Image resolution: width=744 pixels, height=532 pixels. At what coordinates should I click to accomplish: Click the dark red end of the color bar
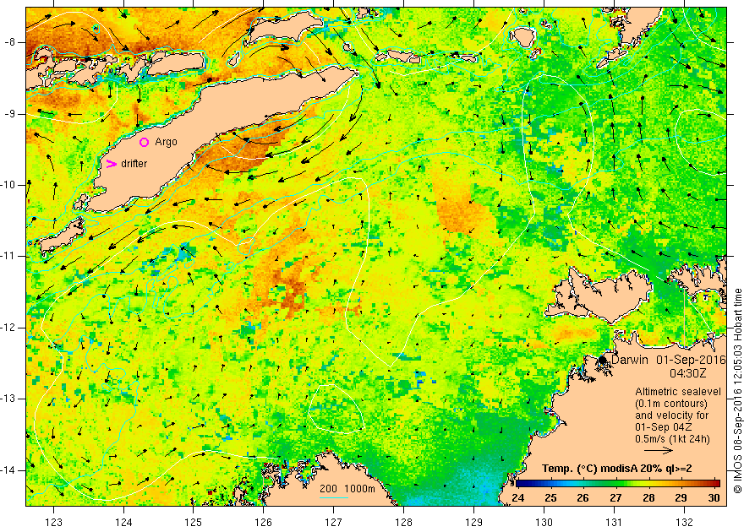pyautogui.click(x=716, y=484)
